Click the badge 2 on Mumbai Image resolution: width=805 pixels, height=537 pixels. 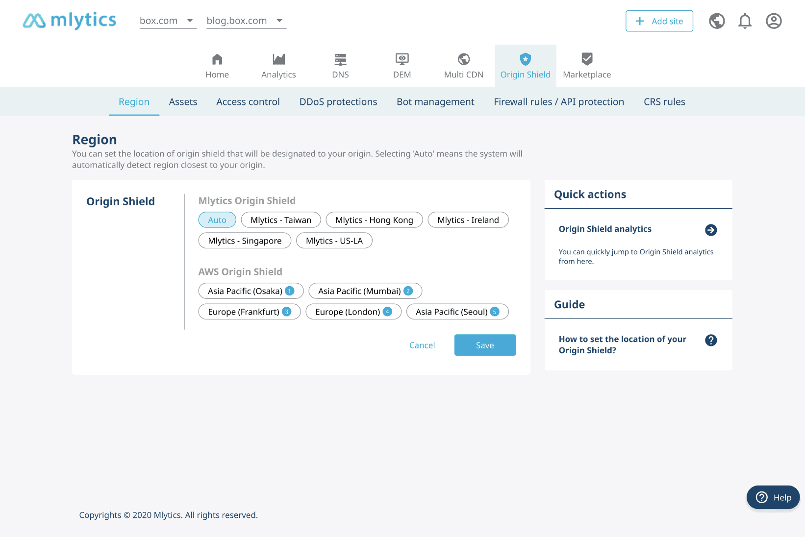click(x=408, y=291)
